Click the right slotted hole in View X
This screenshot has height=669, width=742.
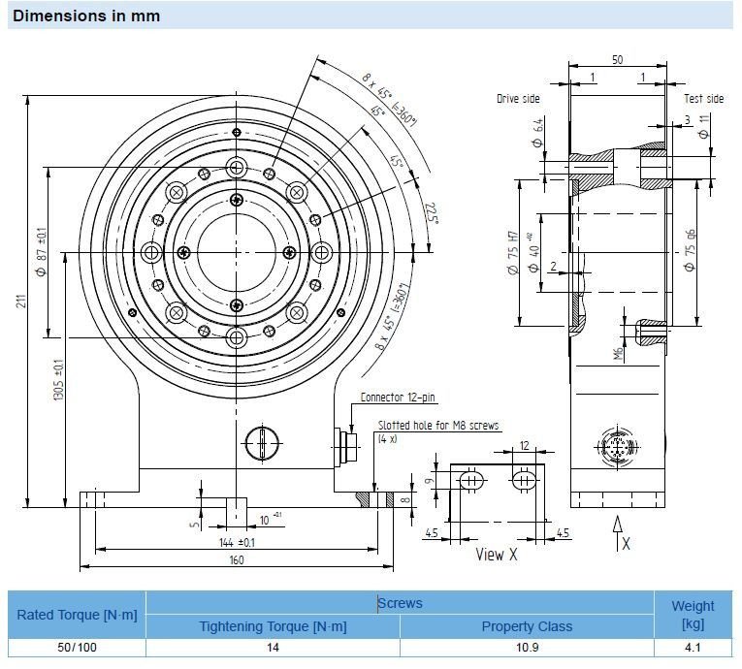coord(525,480)
